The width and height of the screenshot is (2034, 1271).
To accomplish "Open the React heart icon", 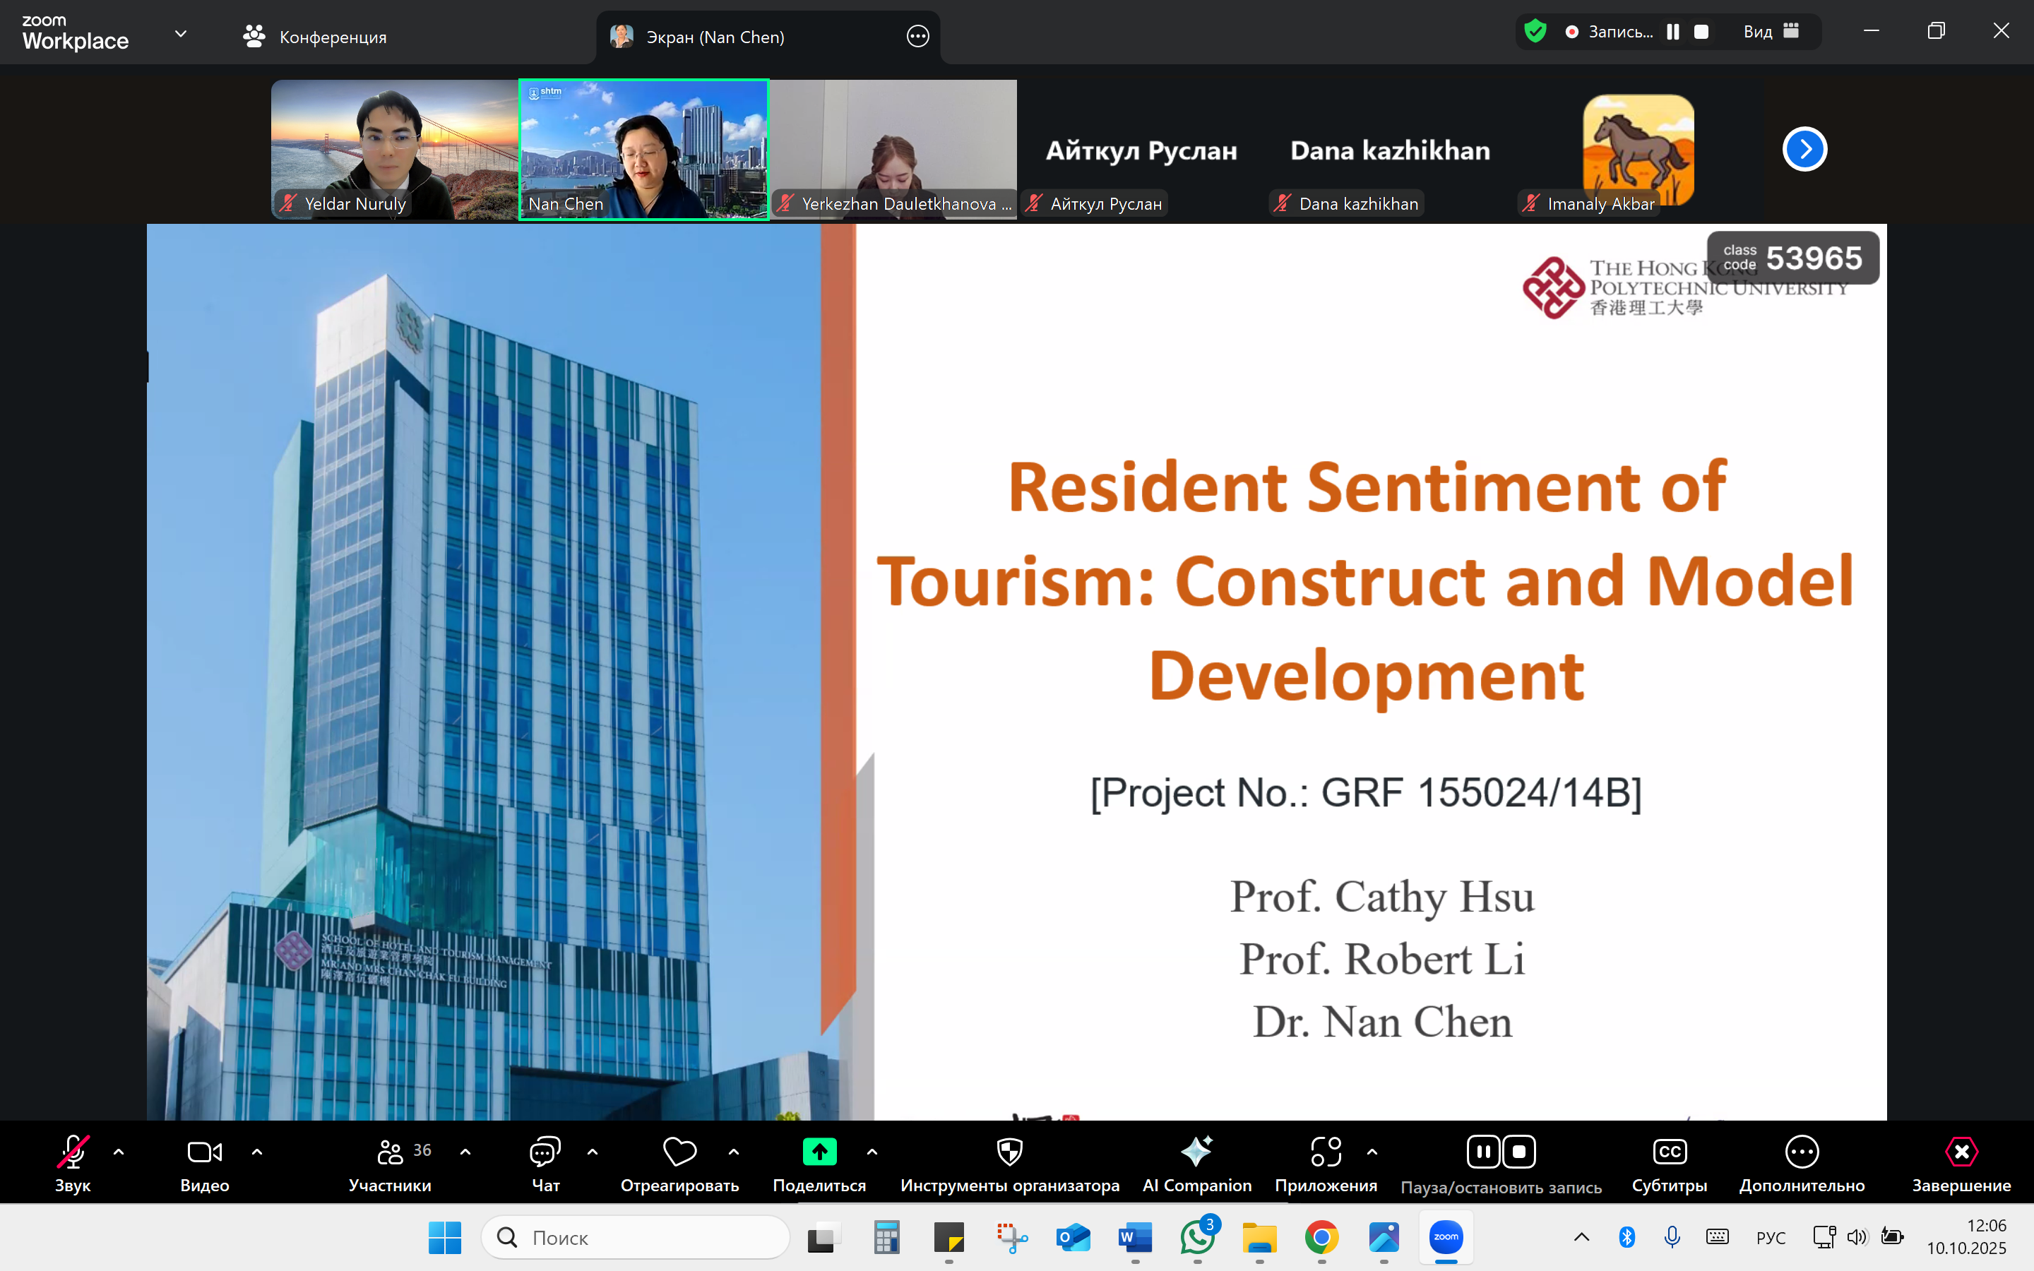I will [x=679, y=1152].
